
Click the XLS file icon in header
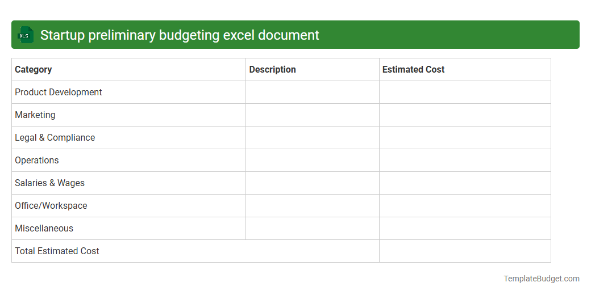(25, 35)
